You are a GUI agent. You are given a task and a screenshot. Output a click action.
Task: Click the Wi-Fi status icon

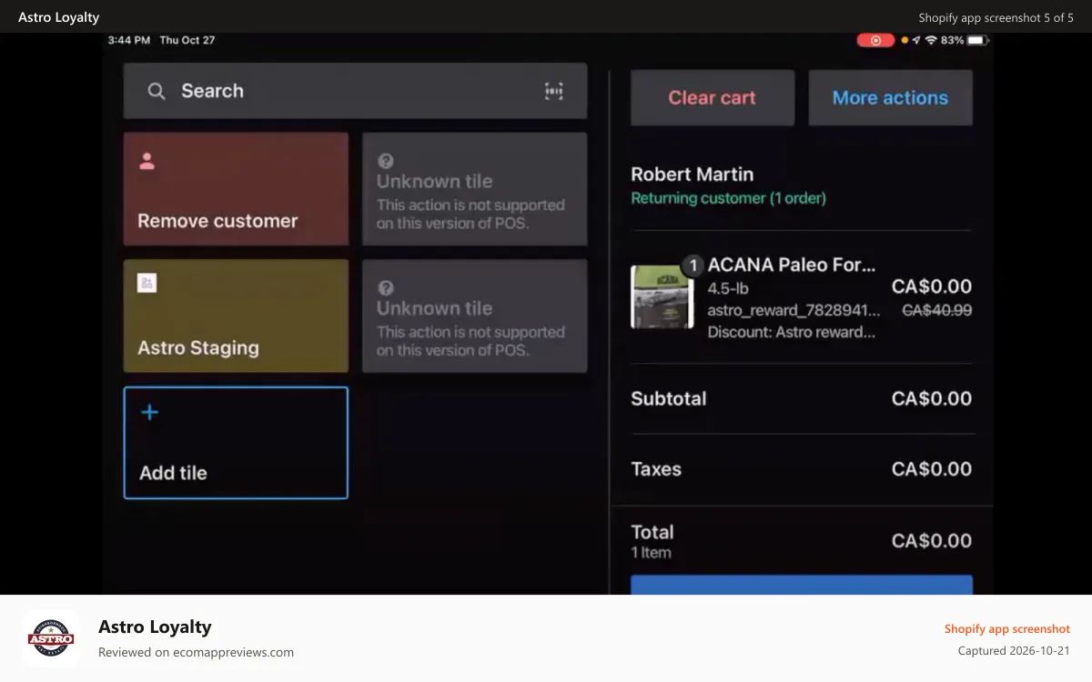coord(931,40)
